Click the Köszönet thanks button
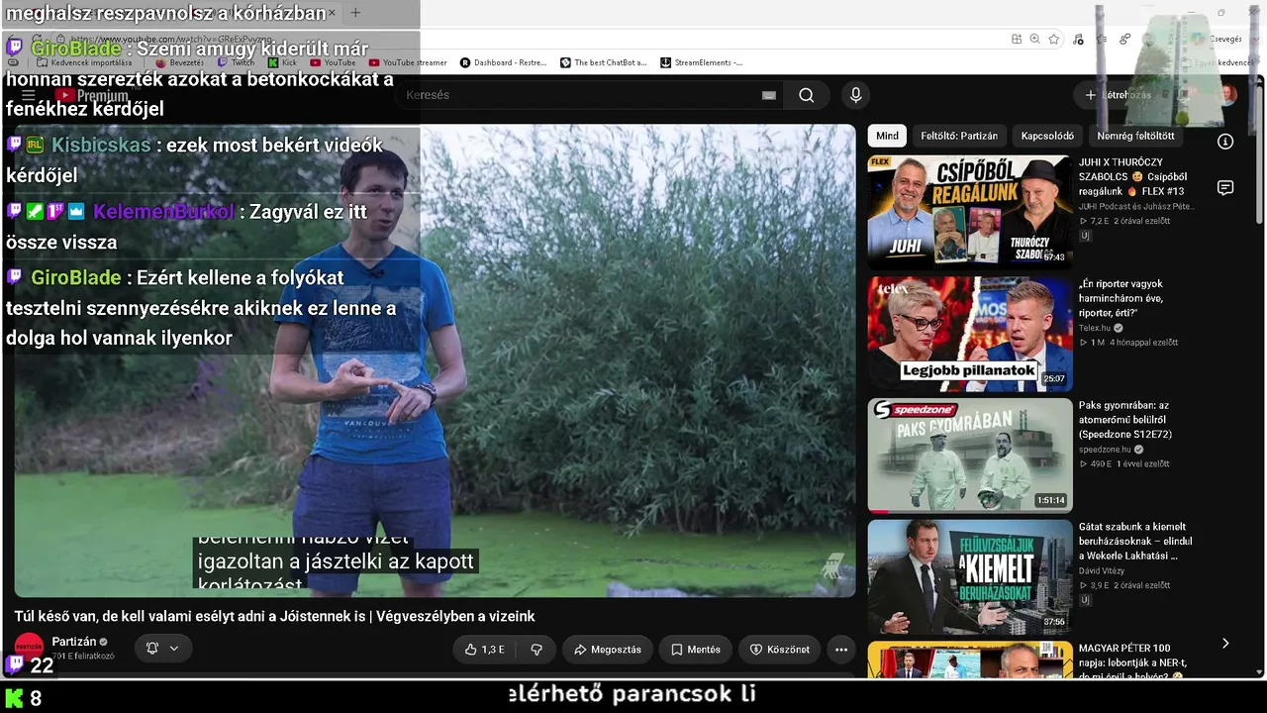 (x=780, y=650)
